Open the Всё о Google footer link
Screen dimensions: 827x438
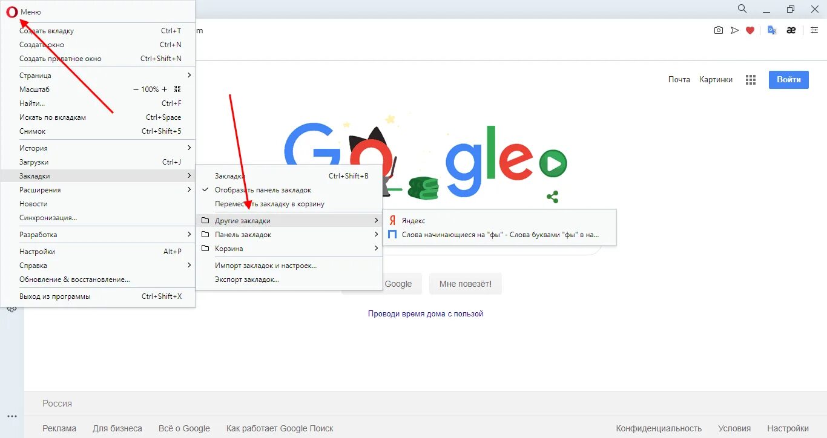[x=184, y=428]
